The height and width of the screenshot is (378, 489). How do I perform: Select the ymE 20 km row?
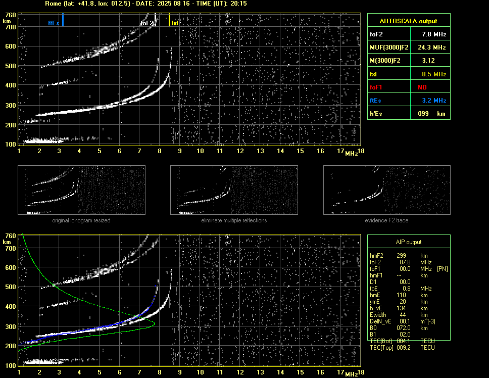coord(399,301)
